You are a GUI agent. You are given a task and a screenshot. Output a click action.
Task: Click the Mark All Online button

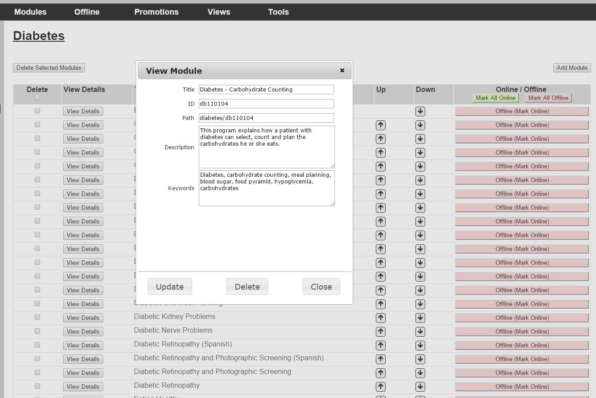coord(495,98)
